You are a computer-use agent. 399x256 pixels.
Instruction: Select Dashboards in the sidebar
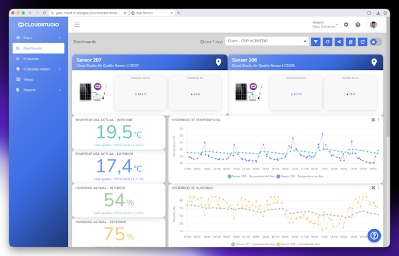point(39,48)
